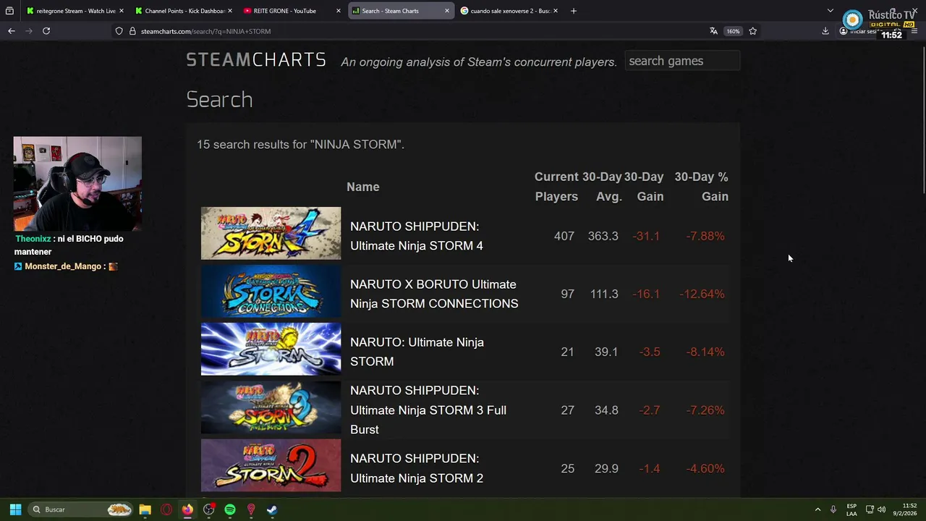Viewport: 926px width, 521px height.
Task: Focus the search games field
Action: (682, 61)
